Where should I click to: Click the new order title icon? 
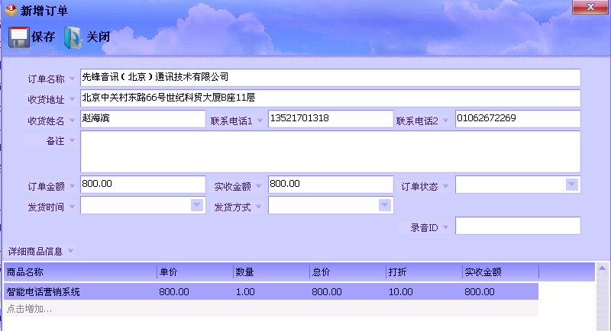(11, 9)
